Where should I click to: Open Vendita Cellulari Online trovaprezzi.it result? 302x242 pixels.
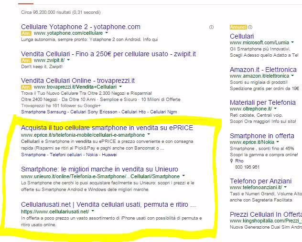78,81
